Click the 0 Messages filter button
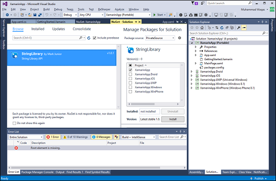Image resolution: width=276 pixels, height=181 pixels. tap(101, 137)
